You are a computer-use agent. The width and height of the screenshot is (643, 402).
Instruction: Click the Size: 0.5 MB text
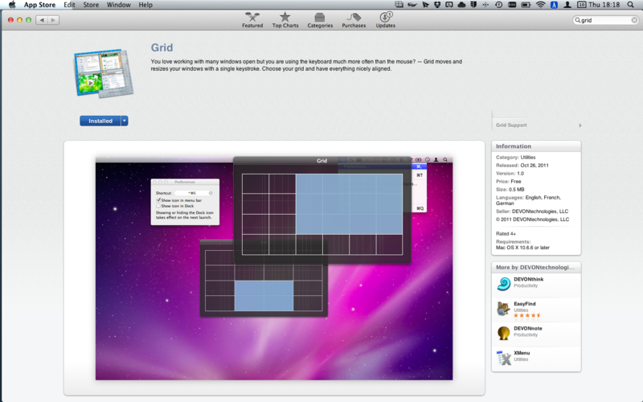pyautogui.click(x=510, y=190)
